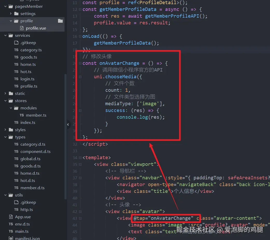
Task: Click TS icon of main.ts
Action: click(11, 231)
